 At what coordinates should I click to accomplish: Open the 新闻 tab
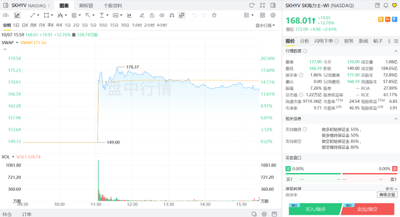coord(363,41)
